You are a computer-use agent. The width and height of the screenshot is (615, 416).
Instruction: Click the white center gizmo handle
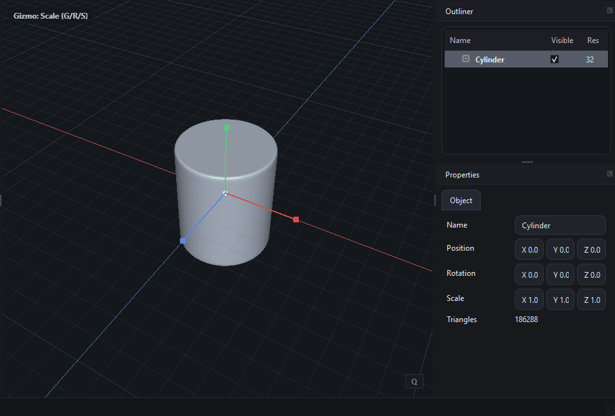tap(225, 193)
